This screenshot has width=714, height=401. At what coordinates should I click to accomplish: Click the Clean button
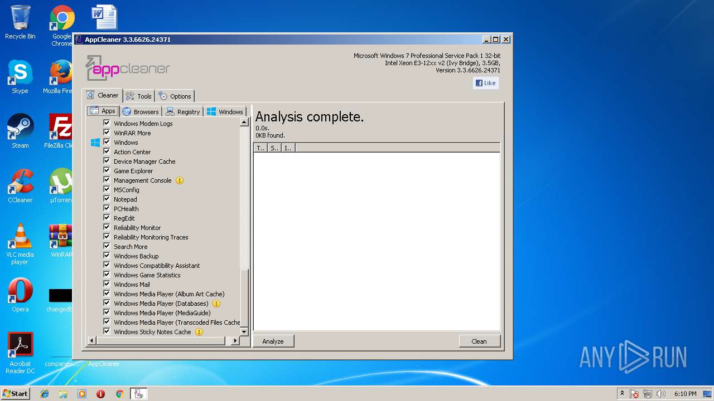pyautogui.click(x=479, y=341)
